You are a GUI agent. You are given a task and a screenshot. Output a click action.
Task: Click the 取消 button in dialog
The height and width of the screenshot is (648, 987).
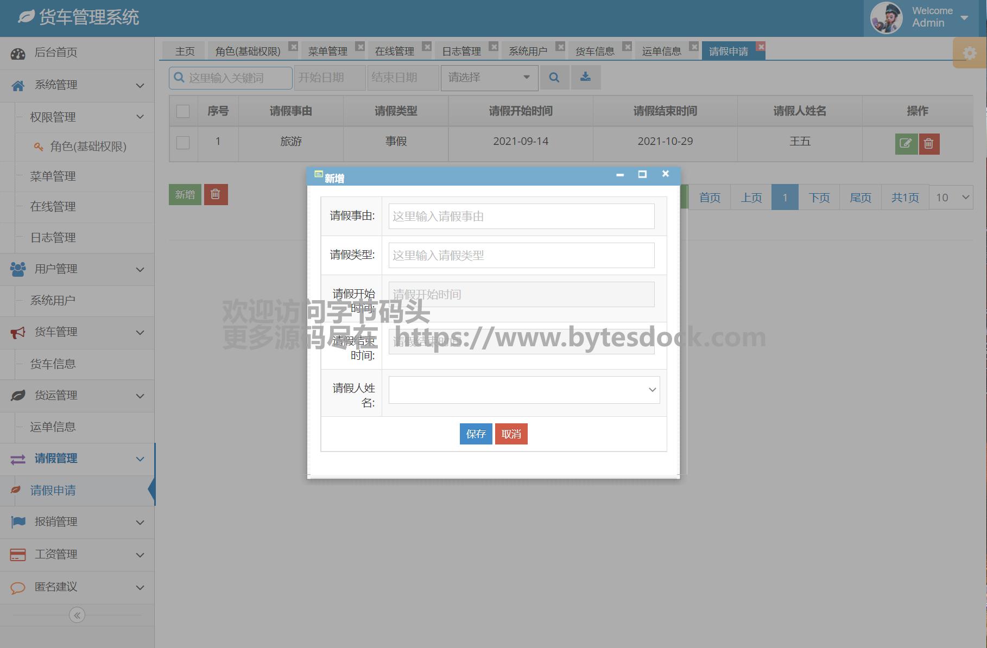point(511,434)
